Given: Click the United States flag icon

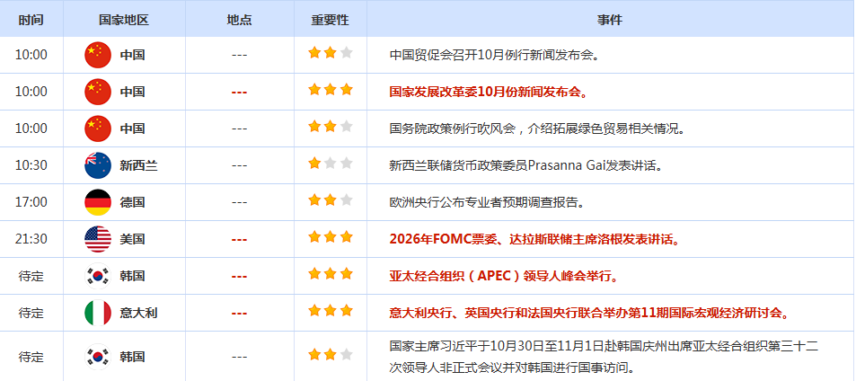Looking at the screenshot, I should tap(97, 239).
